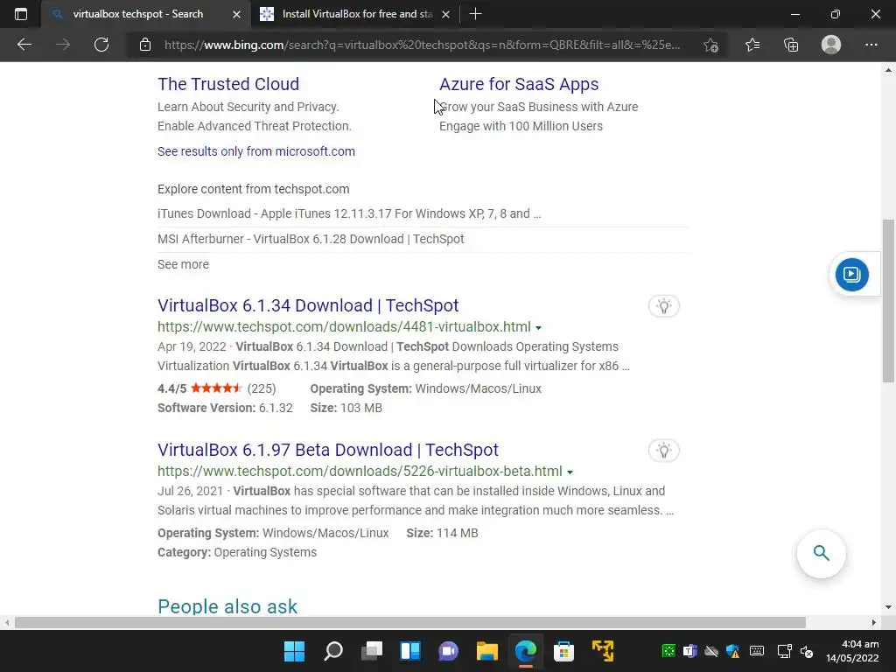Click the OneDrive tray icon
Screen dimensions: 896x672
coord(711,651)
